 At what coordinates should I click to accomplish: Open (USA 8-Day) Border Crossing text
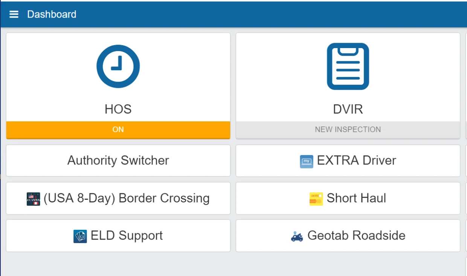click(127, 198)
